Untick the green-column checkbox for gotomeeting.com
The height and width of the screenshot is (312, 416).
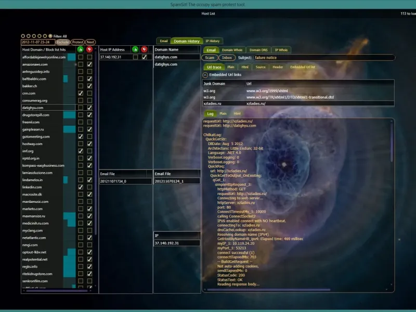pos(81,136)
